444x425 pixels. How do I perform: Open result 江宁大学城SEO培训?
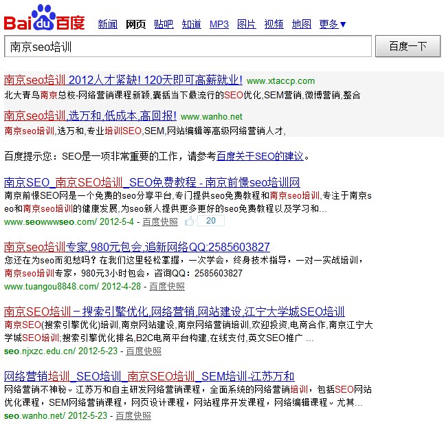pyautogui.click(x=175, y=312)
